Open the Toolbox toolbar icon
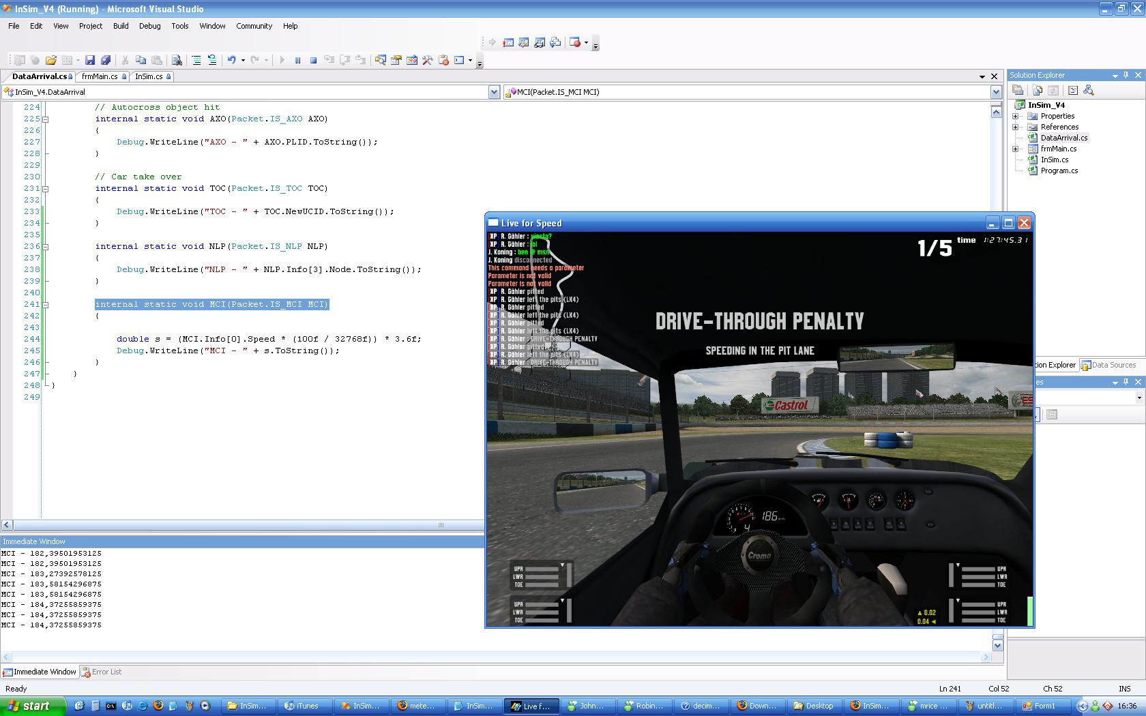Image resolution: width=1146 pixels, height=716 pixels. (x=428, y=60)
